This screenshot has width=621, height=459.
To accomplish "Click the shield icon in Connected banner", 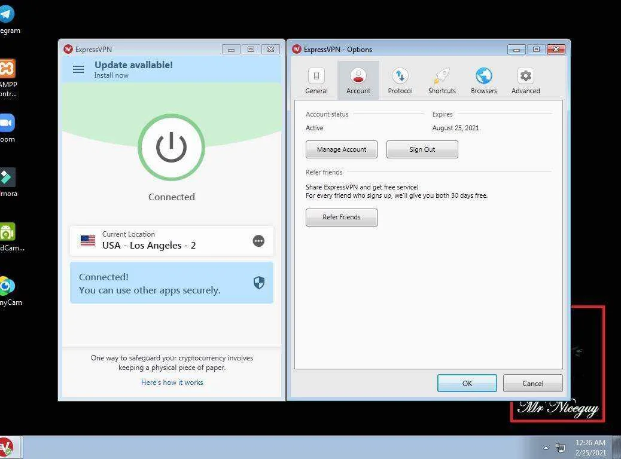I will (x=258, y=283).
